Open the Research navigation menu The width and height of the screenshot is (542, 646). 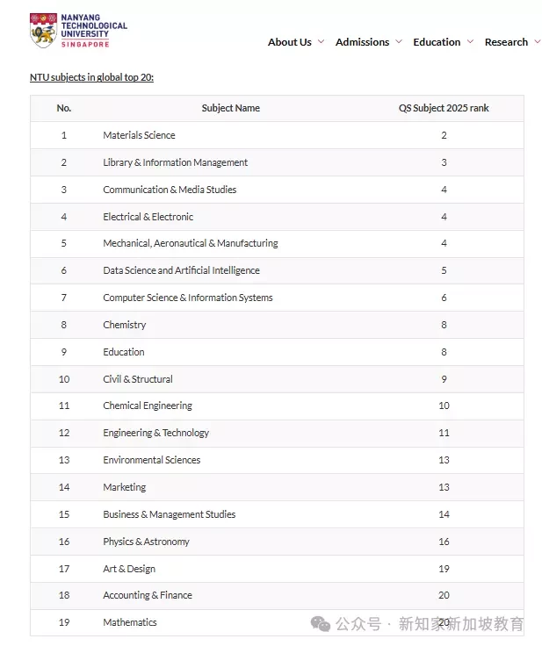pyautogui.click(x=506, y=42)
